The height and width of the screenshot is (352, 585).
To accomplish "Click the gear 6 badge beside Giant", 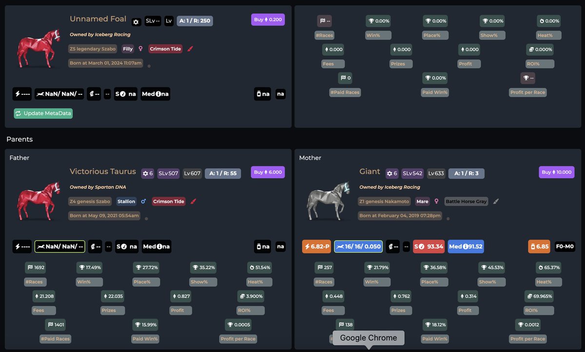I will 391,174.
